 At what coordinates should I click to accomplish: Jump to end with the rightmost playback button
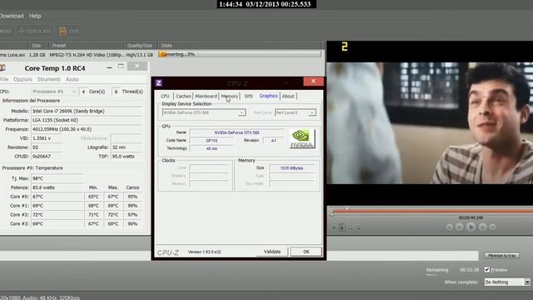click(x=492, y=227)
